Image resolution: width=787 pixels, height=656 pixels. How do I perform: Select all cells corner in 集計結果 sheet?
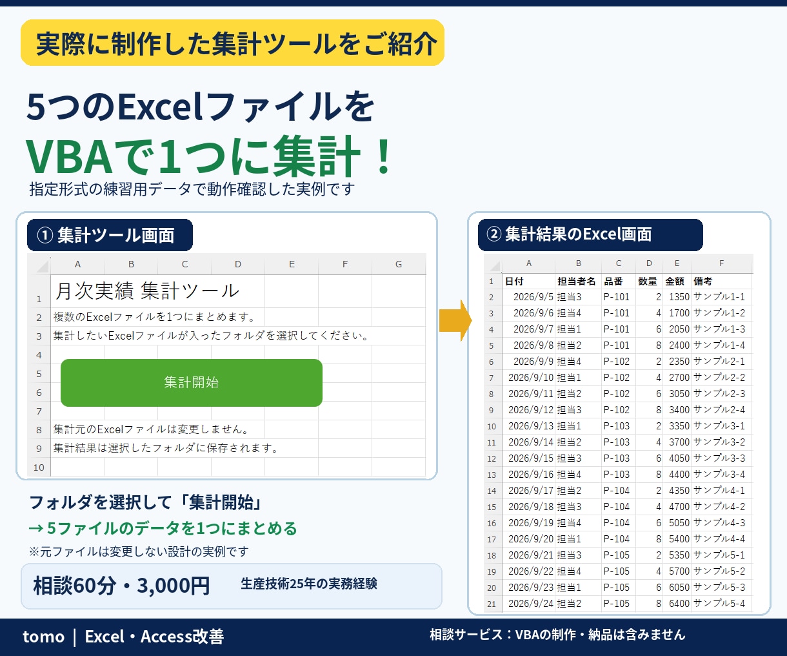click(x=493, y=263)
